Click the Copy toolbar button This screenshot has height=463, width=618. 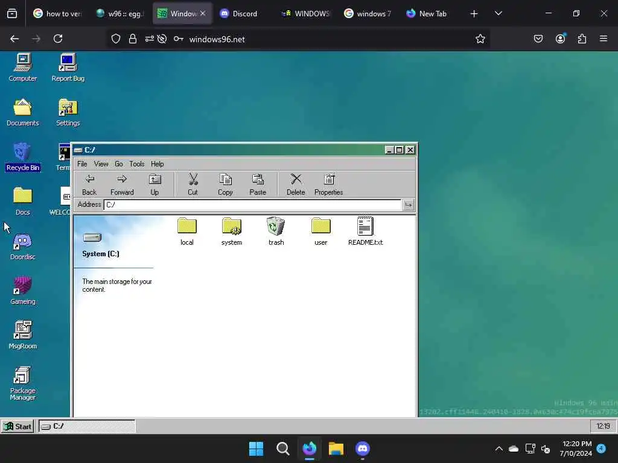point(226,184)
